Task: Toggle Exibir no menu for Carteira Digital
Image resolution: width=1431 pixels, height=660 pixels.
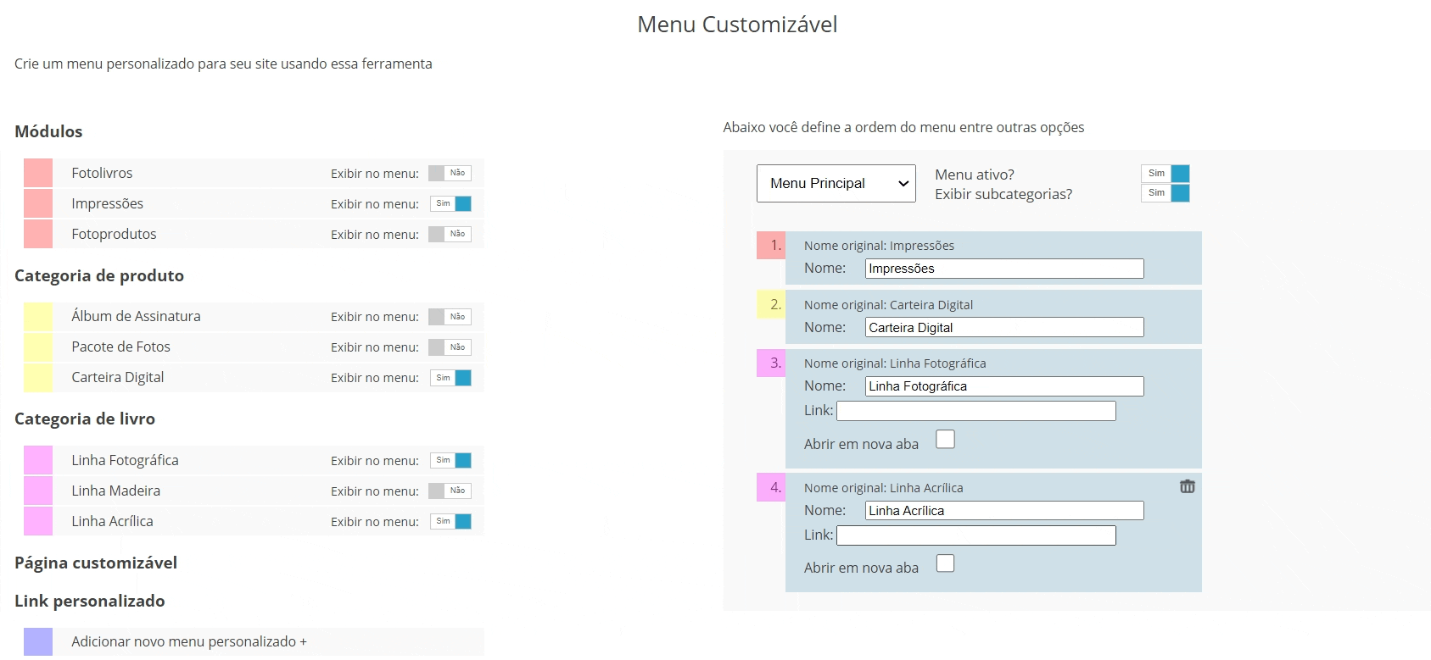Action: (450, 378)
